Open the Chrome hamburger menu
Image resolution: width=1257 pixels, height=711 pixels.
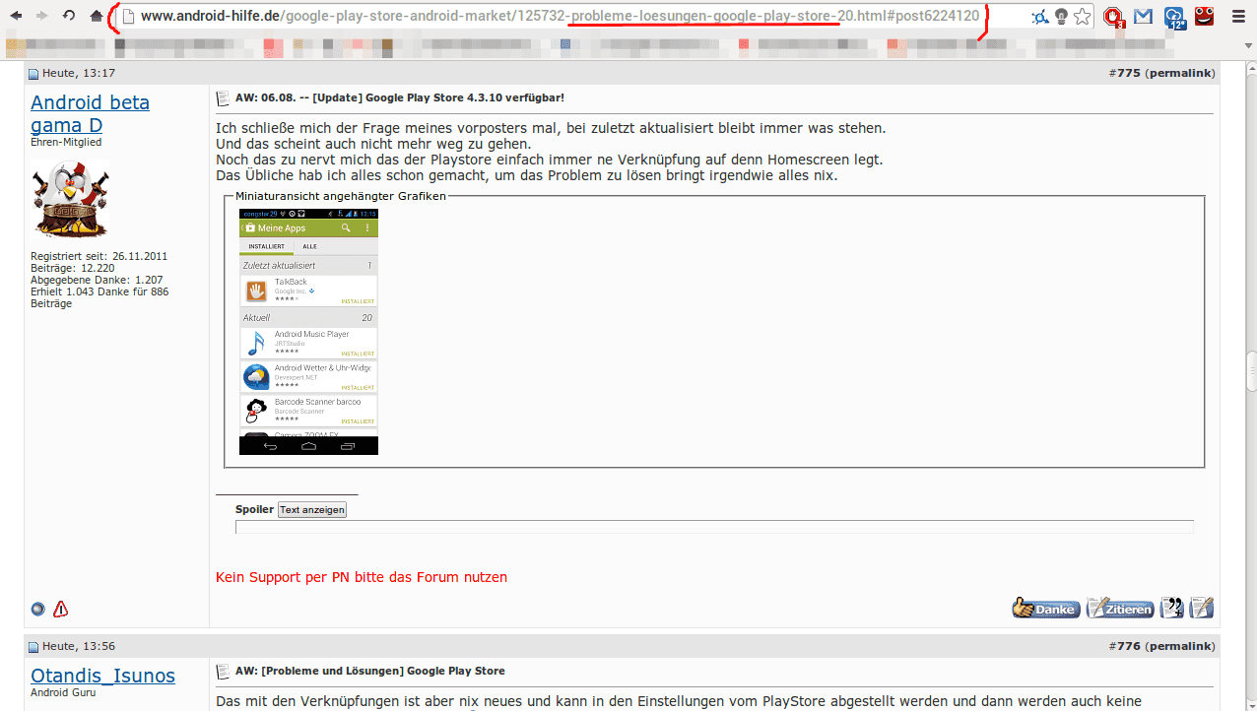tap(1238, 16)
